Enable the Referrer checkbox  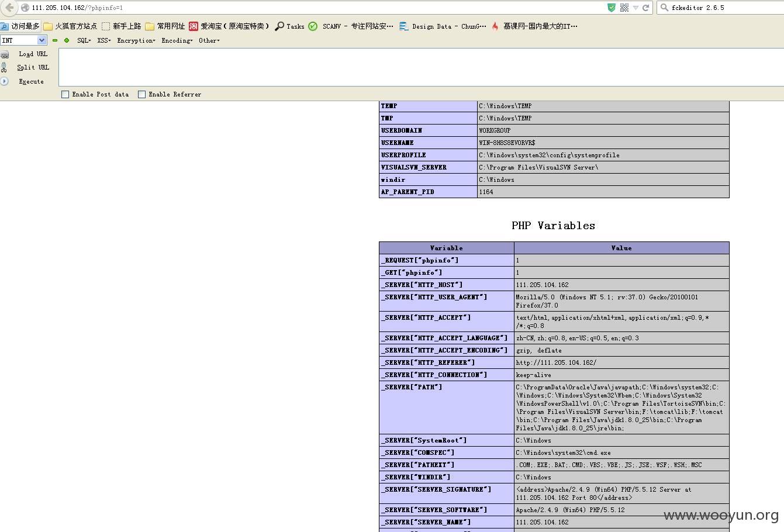141,94
